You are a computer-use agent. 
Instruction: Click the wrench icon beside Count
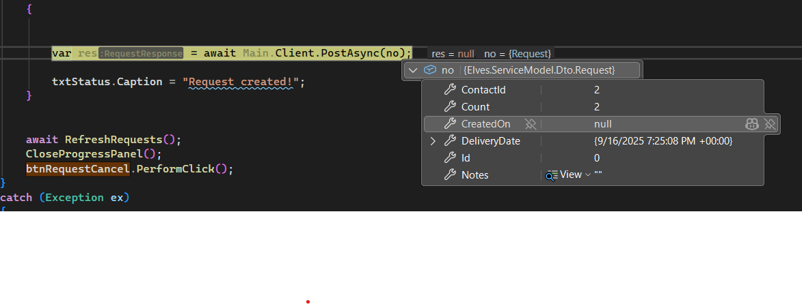[450, 107]
